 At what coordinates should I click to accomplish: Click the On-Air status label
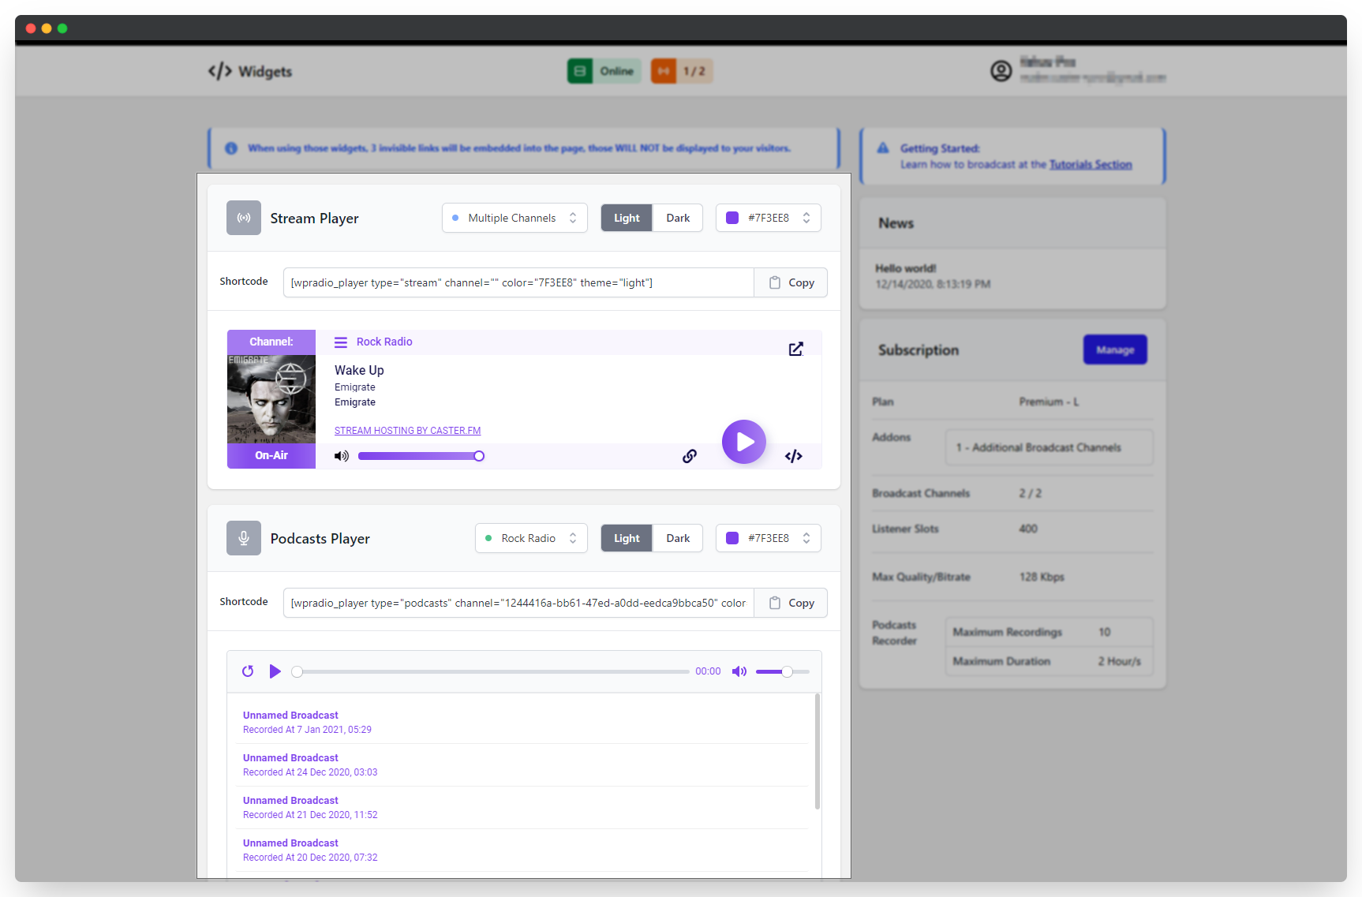coord(271,455)
